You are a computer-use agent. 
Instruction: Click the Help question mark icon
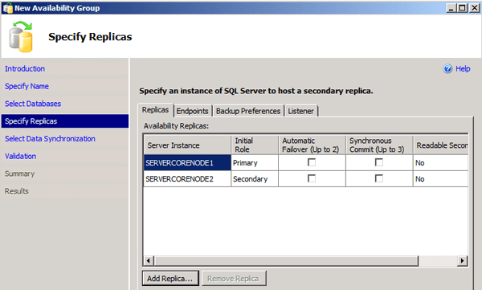pos(447,68)
